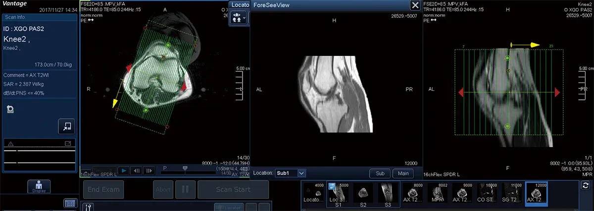Click the bottom green circle handle on axial view
594x211 pixels.
click(x=146, y=110)
